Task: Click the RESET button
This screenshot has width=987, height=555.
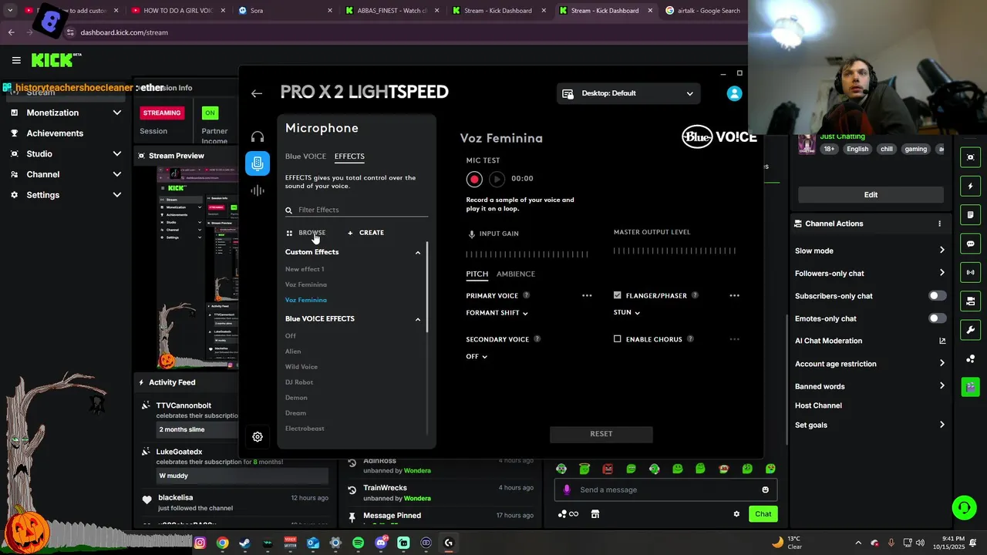Action: click(x=601, y=434)
